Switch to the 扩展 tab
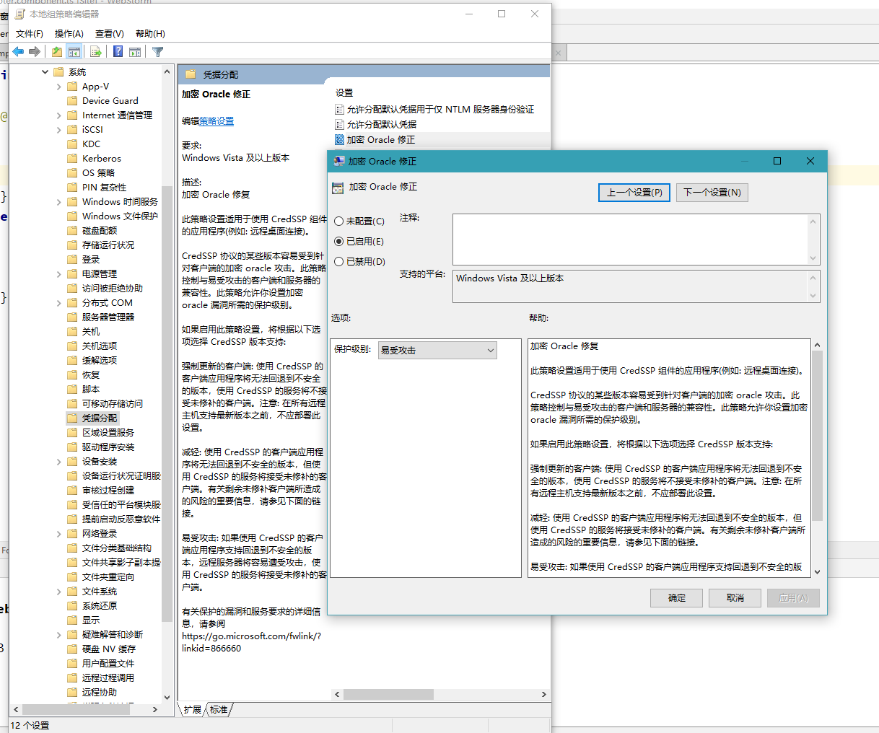The width and height of the screenshot is (879, 733). (193, 710)
